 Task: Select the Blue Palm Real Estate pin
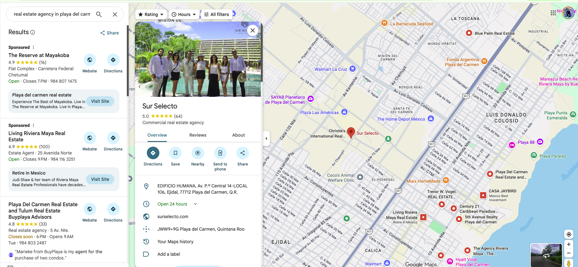pyautogui.click(x=469, y=33)
